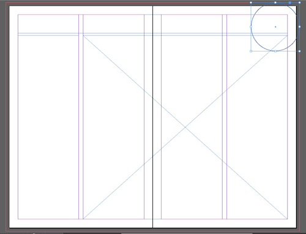Click the top-left handle of the circle's bounding box

tap(251, 2)
